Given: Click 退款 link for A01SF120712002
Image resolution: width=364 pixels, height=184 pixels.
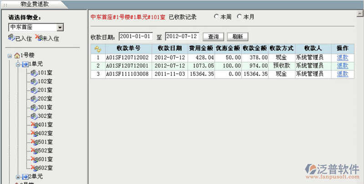Looking at the screenshot, I should coord(343,57).
